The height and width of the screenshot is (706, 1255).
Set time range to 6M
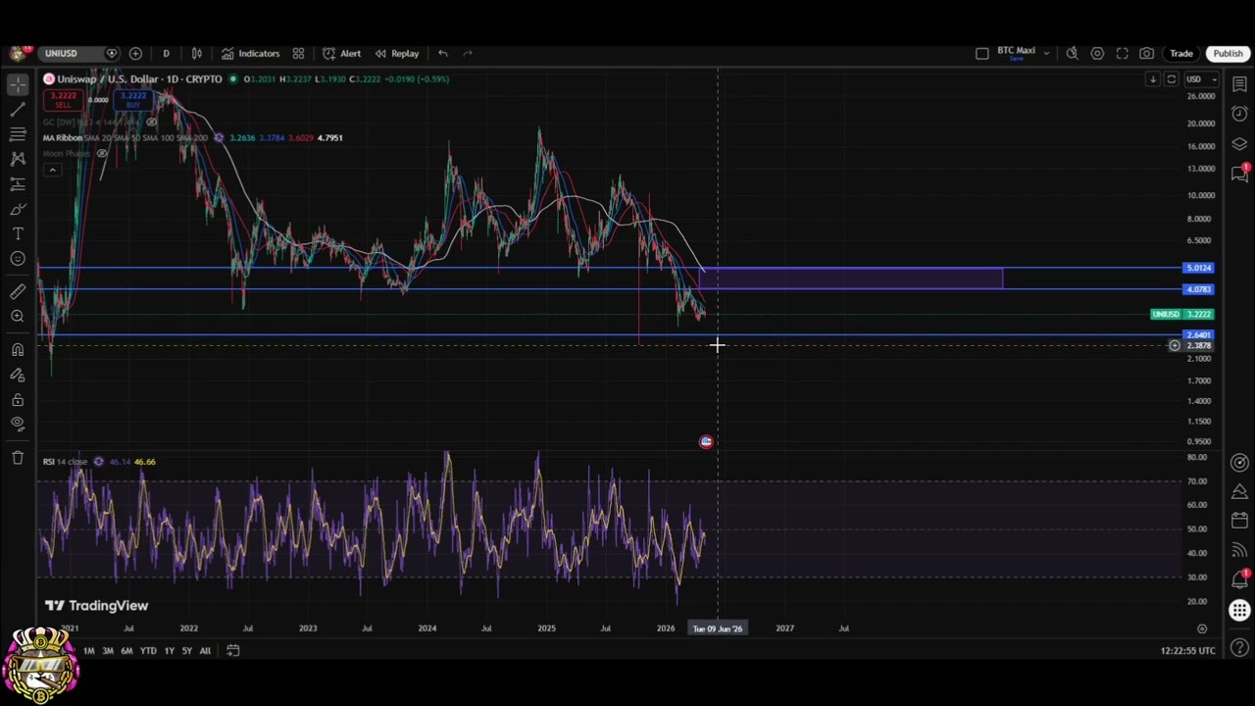point(126,650)
